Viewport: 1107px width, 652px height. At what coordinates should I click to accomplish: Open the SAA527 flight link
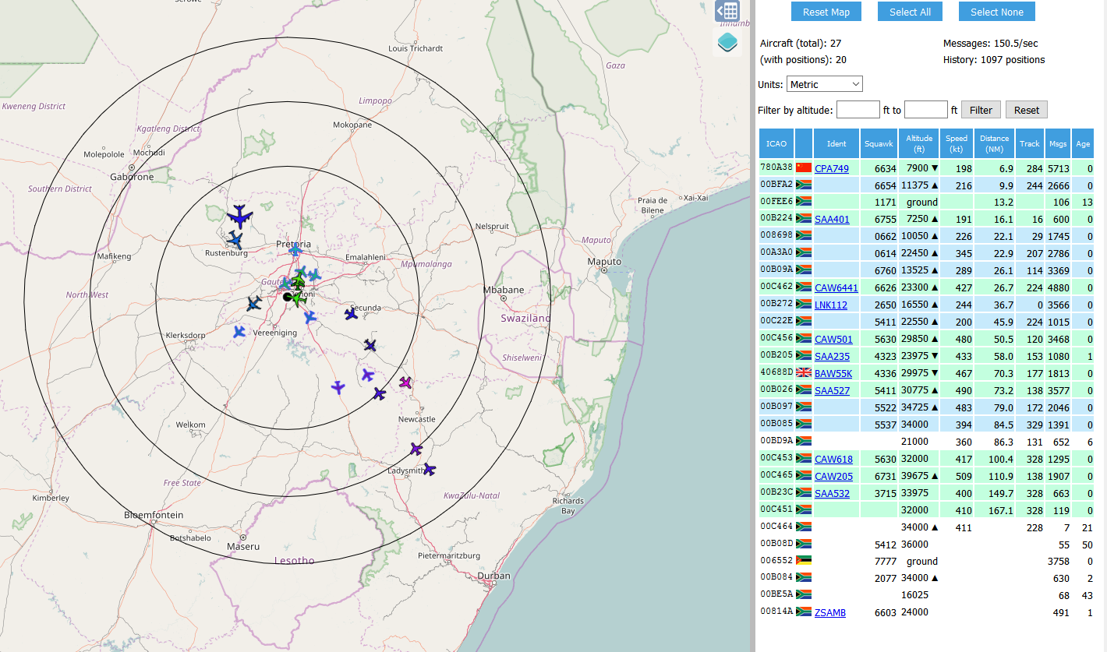[832, 390]
